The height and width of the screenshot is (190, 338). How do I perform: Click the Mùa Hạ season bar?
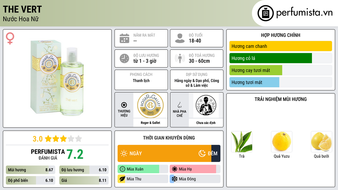(x=195, y=169)
